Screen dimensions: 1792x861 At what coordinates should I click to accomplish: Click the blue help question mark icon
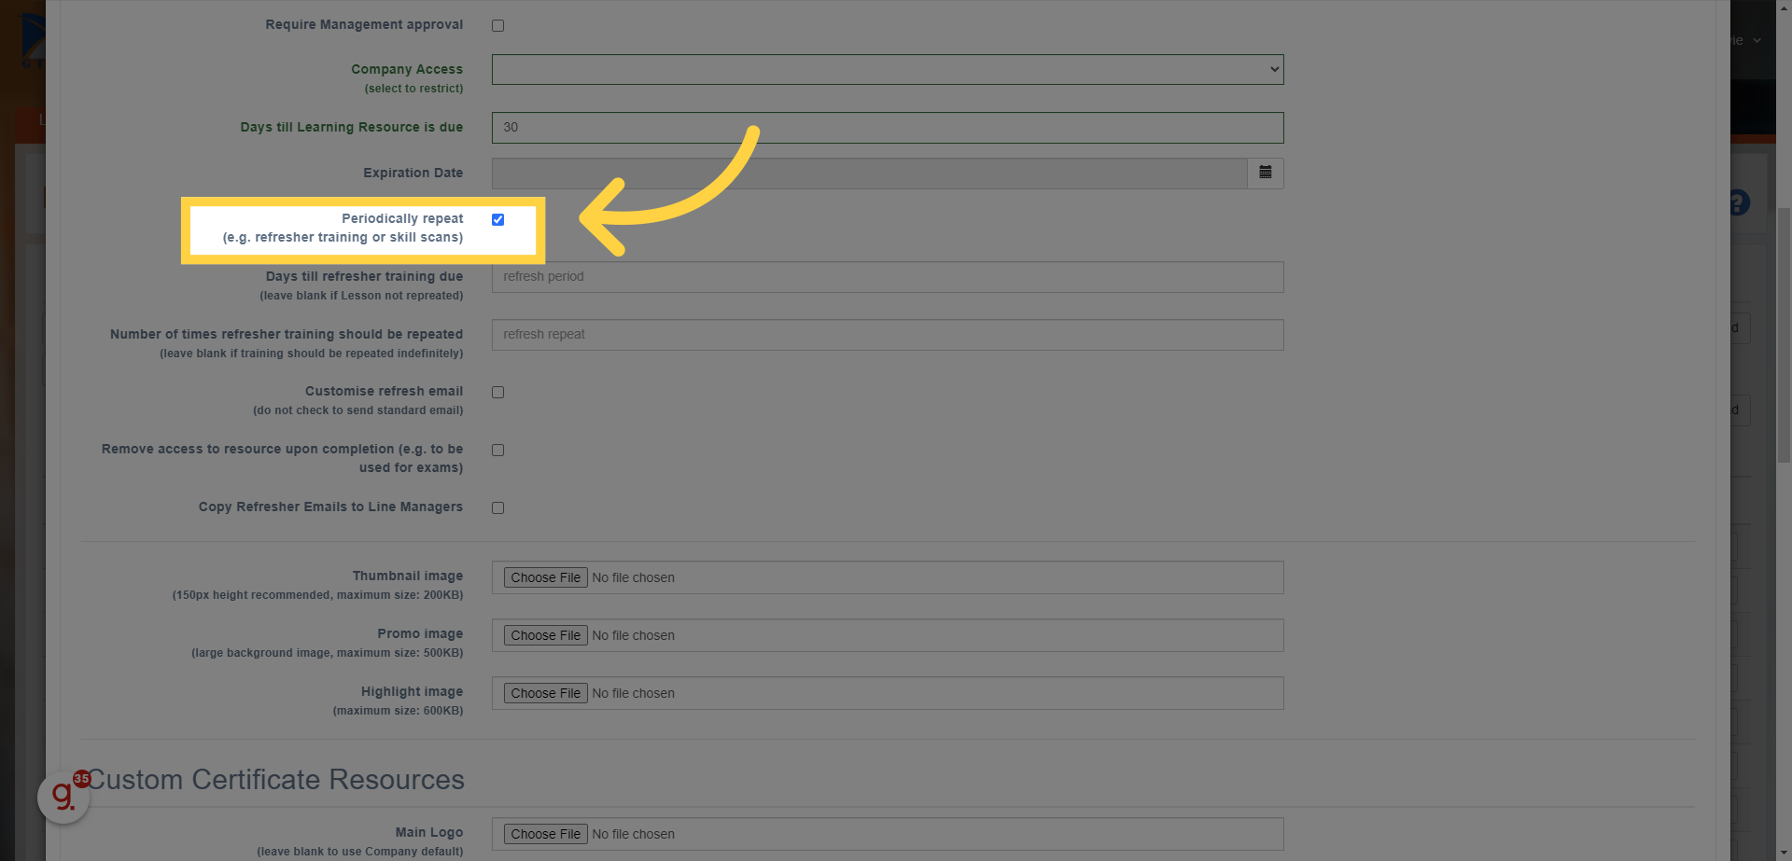click(x=1738, y=202)
